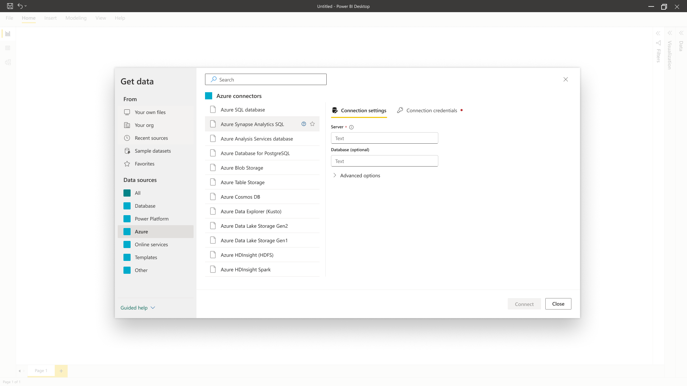Viewport: 687px width, 386px height.
Task: Click the help icon on Azure Synapse row
Action: 304,124
